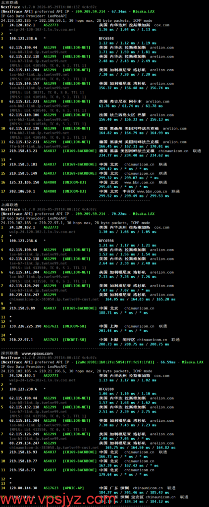The width and height of the screenshot is (209, 507).
Task: Click the 中国 北京 丰台区 location text
Action: click(x=117, y=191)
